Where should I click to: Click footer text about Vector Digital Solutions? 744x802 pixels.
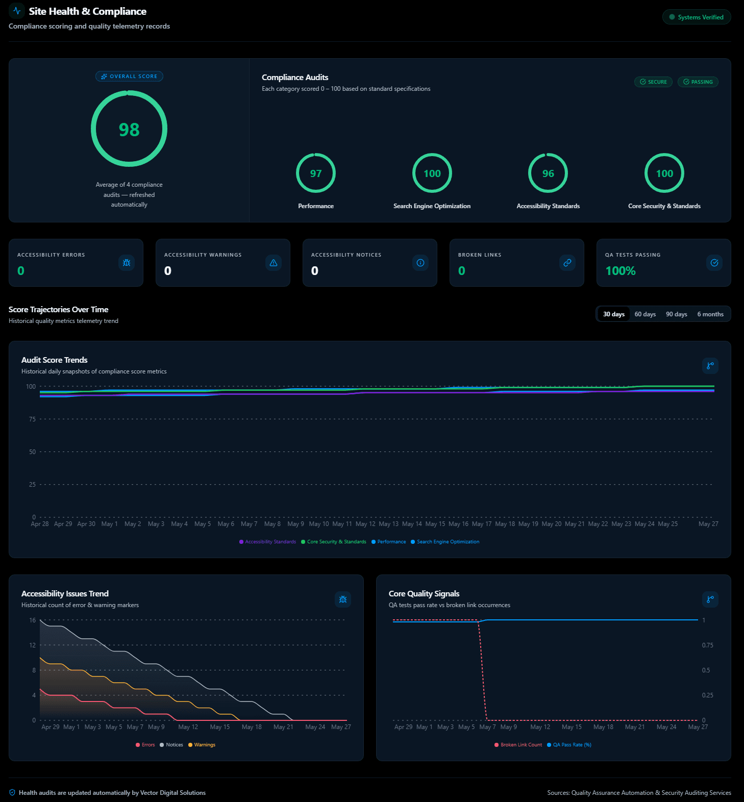pos(112,793)
